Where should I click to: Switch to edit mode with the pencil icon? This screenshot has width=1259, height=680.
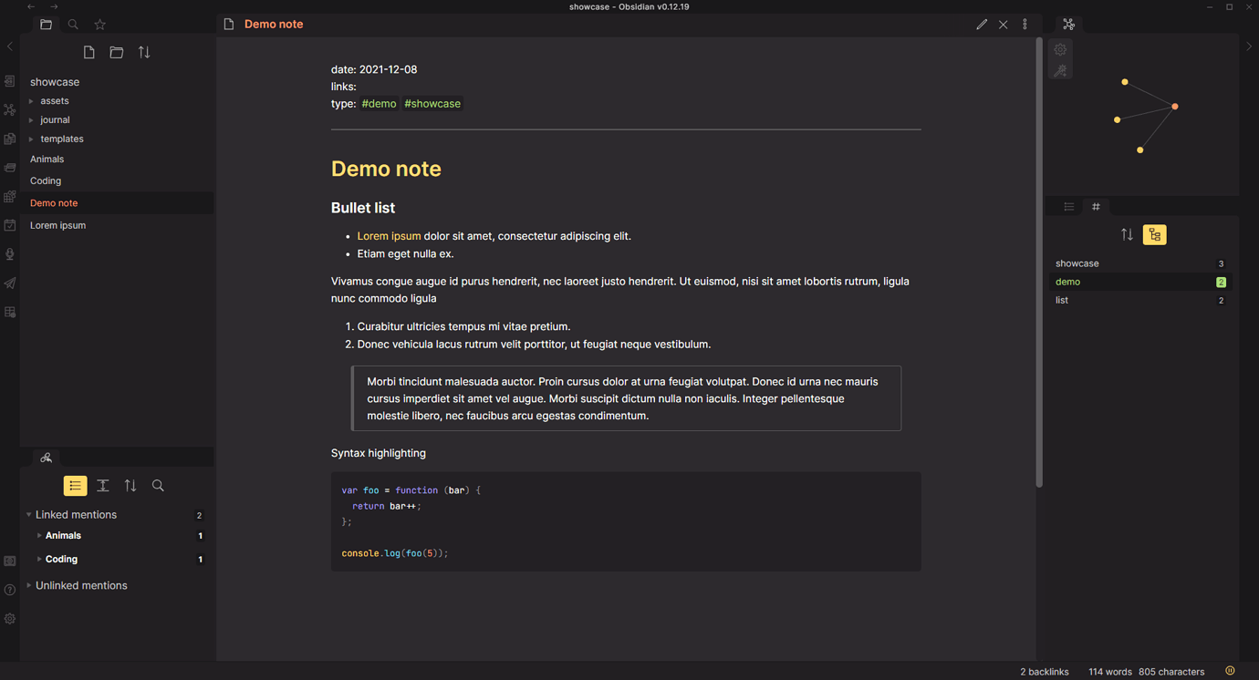982,24
